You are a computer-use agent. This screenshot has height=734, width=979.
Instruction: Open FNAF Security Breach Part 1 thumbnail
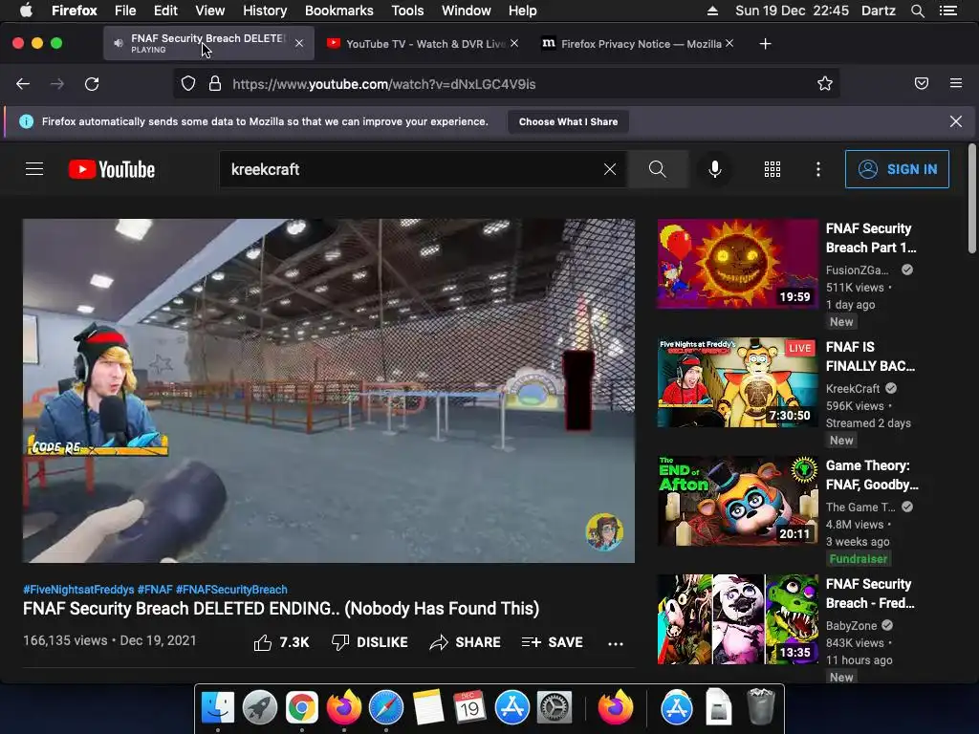[x=737, y=264]
